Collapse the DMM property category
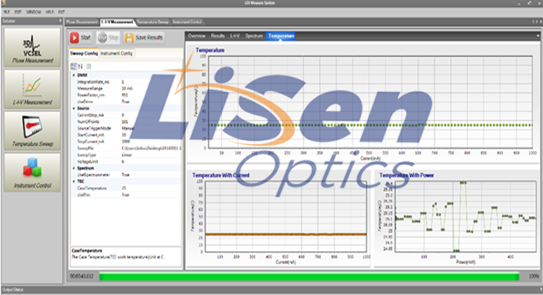 click(74, 75)
